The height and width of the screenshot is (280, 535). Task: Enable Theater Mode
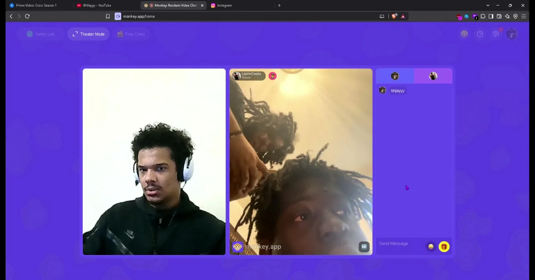89,34
